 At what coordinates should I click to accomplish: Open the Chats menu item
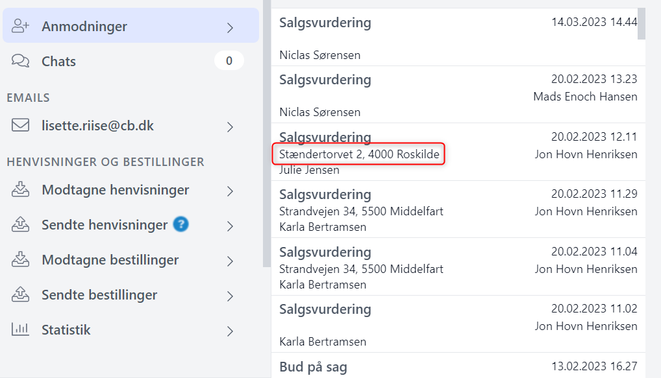coord(59,62)
